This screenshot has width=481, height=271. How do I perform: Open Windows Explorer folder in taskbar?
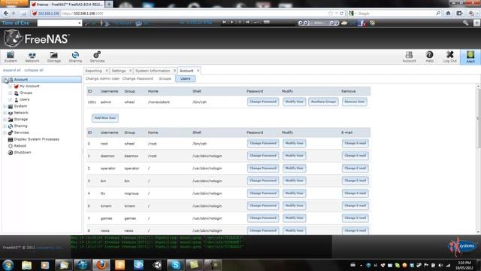click(x=27, y=265)
